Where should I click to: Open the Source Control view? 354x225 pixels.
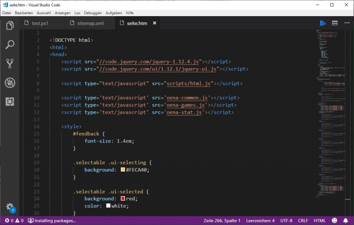pos(10,63)
